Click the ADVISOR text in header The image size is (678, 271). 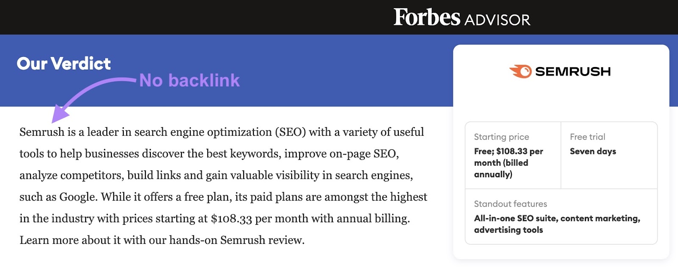click(x=497, y=20)
